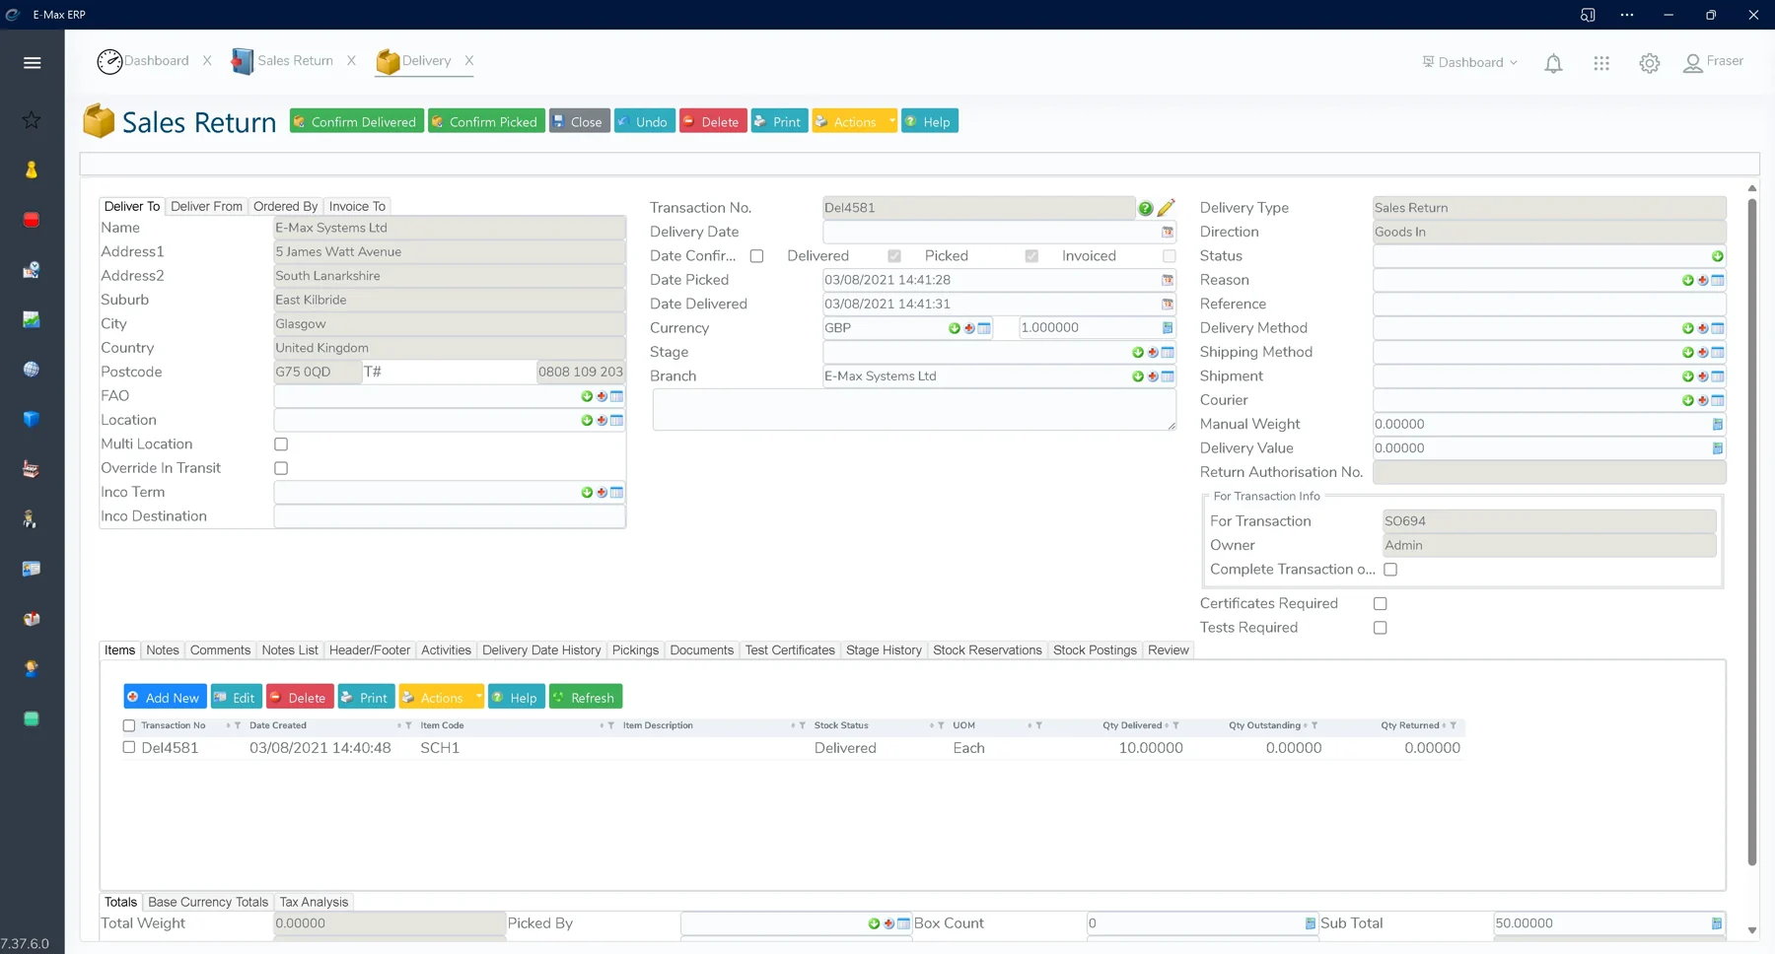The image size is (1775, 954).
Task: Click the green help icon beside Transaction No.
Action: point(1146,208)
